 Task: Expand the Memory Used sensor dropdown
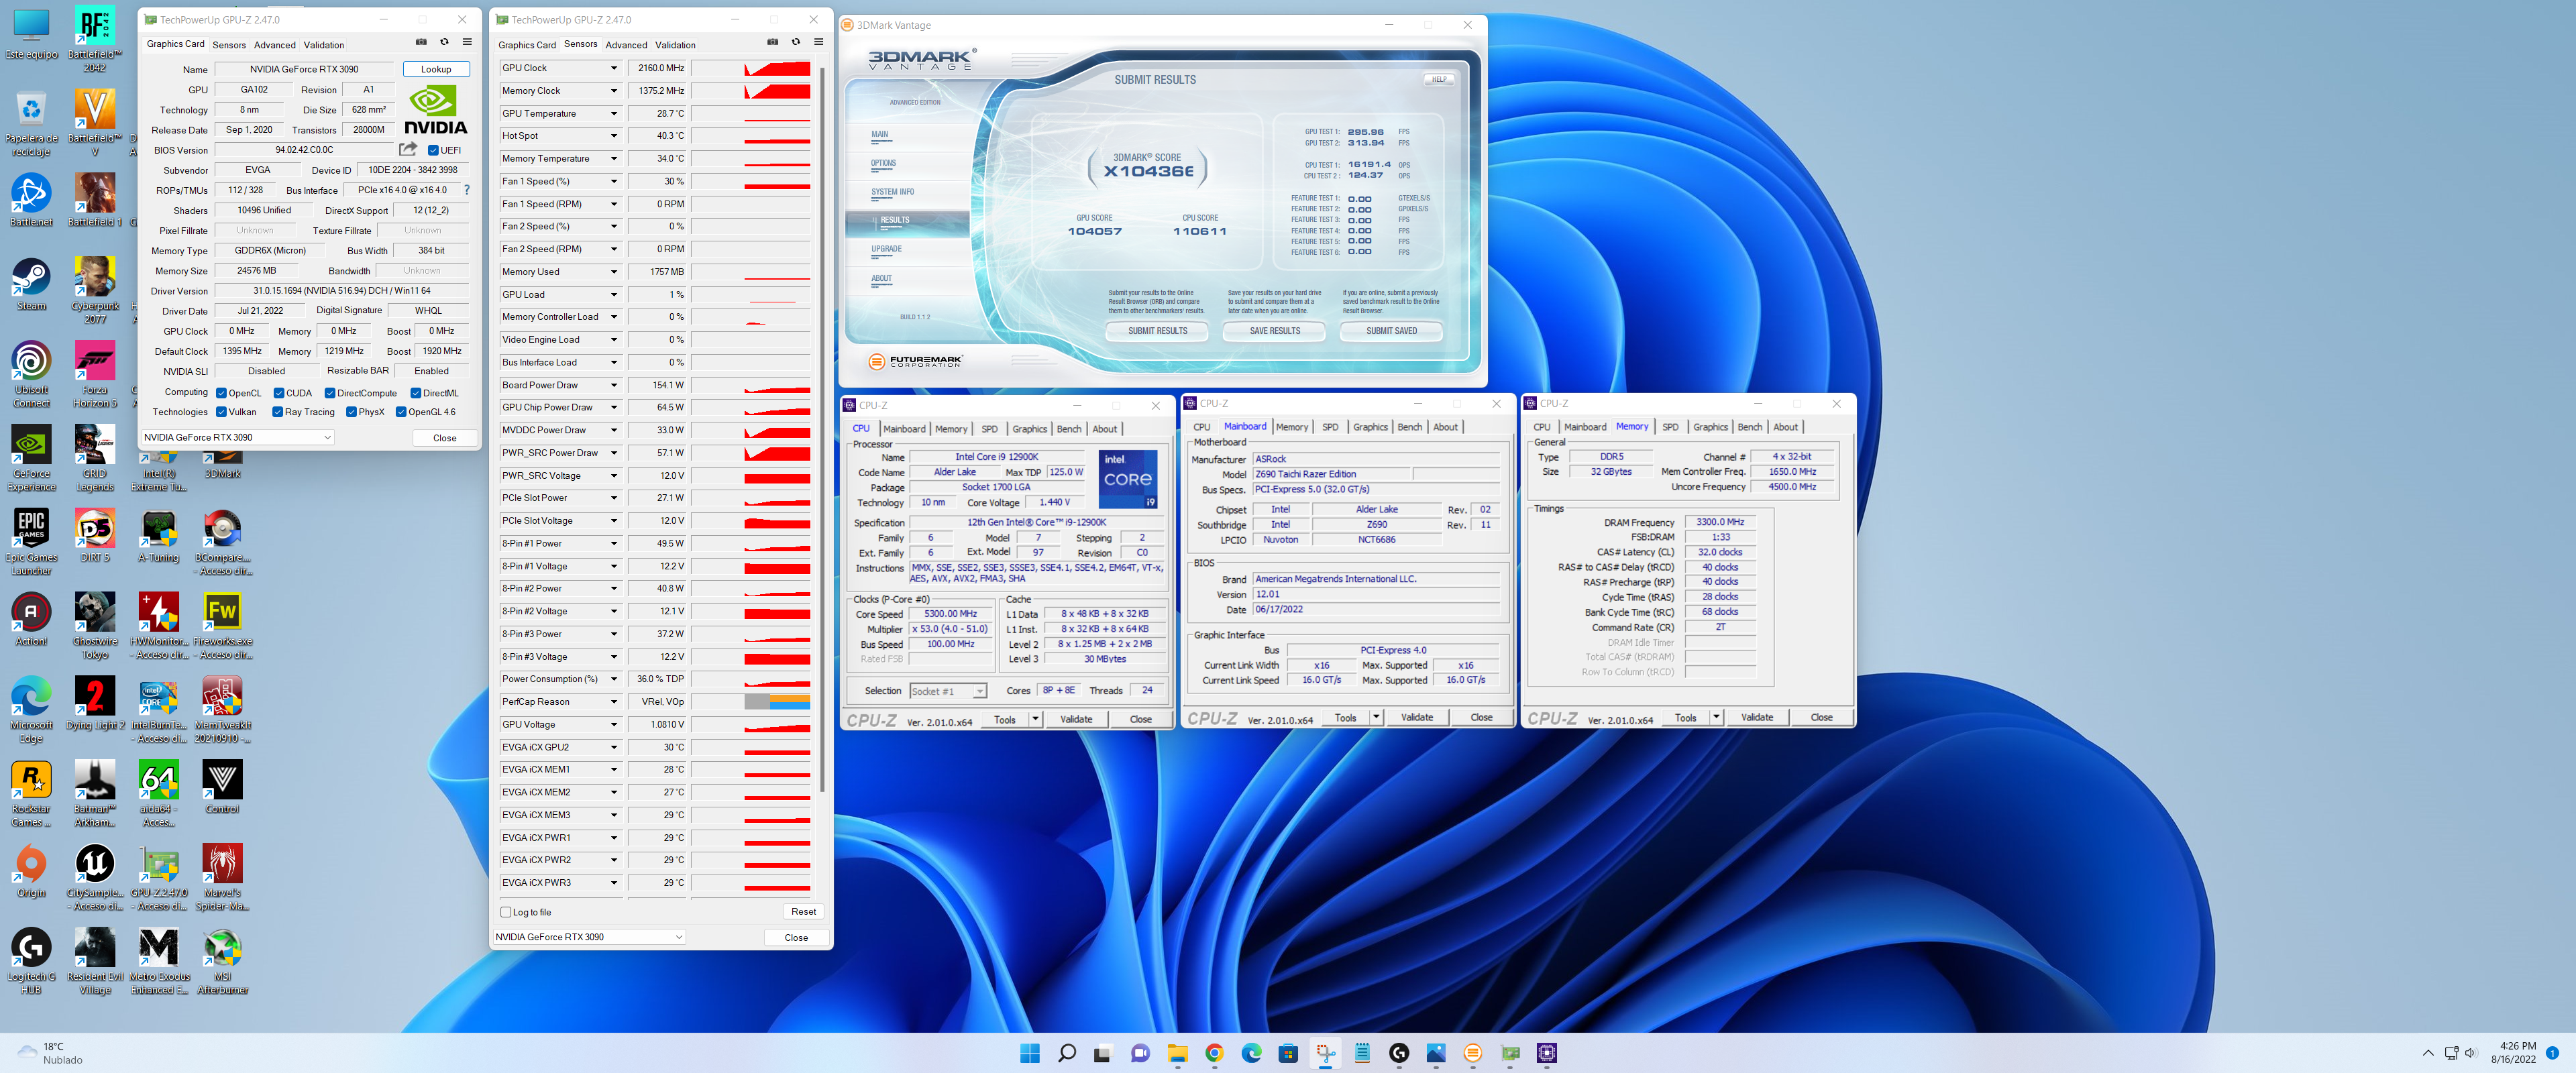[613, 272]
